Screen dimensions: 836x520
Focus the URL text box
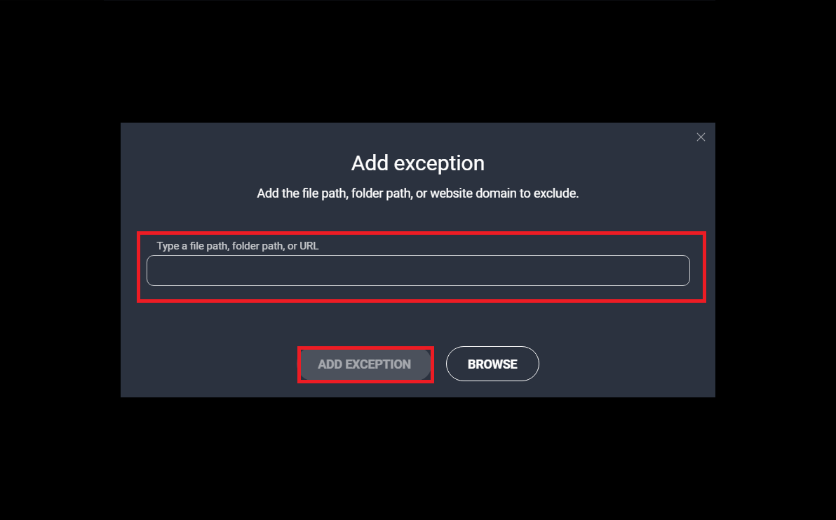418,271
